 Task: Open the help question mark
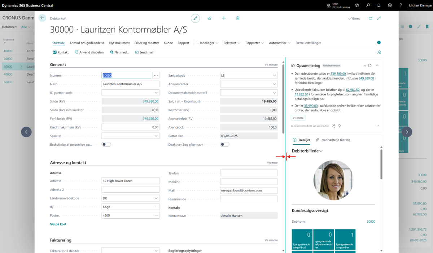(x=401, y=5)
